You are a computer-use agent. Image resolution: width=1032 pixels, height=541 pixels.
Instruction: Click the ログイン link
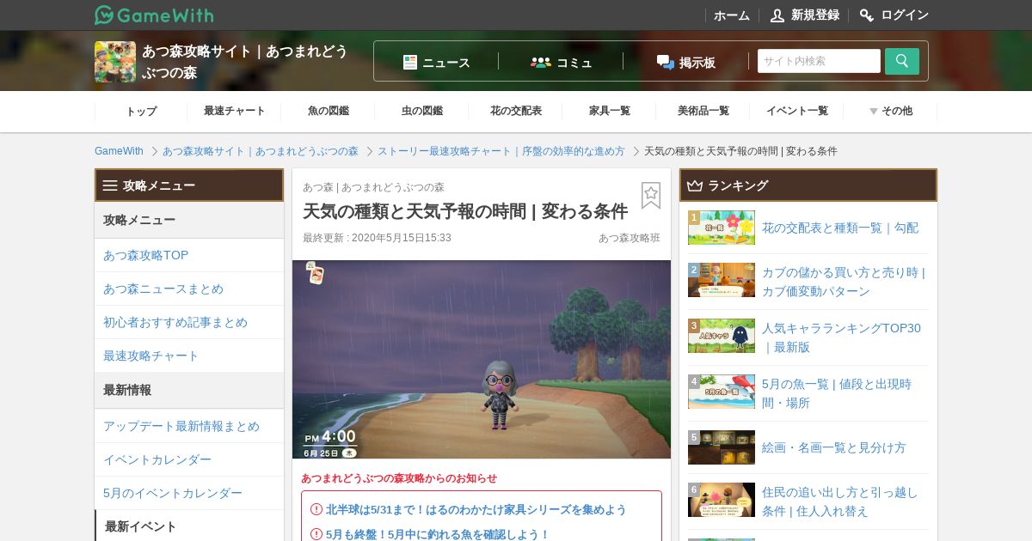click(905, 15)
